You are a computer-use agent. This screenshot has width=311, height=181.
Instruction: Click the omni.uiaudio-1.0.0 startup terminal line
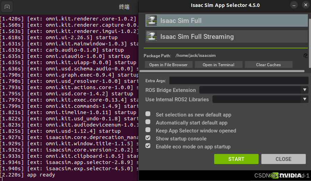65,56
